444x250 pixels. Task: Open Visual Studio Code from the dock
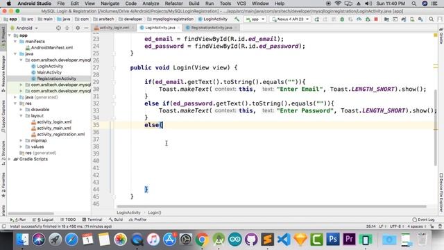click(284, 240)
